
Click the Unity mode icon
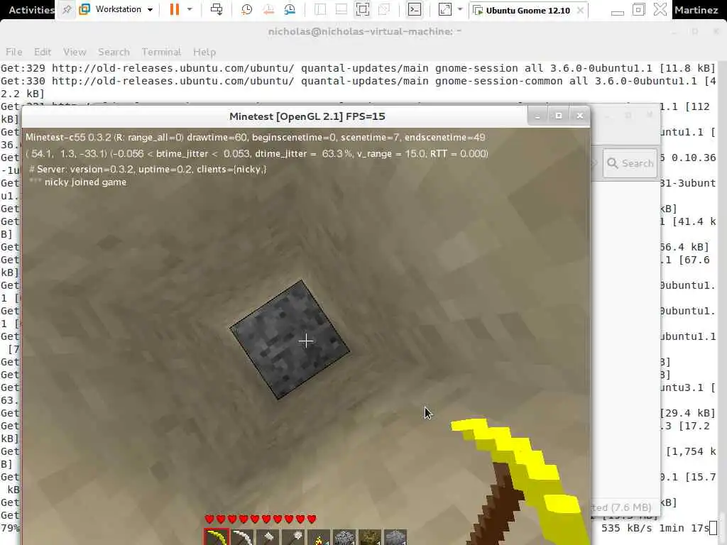pyautogui.click(x=384, y=9)
